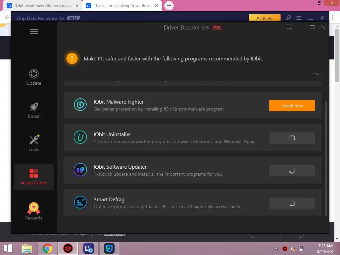The height and width of the screenshot is (255, 340).
Task: Show hidden system tray icons
Action: tap(277, 249)
